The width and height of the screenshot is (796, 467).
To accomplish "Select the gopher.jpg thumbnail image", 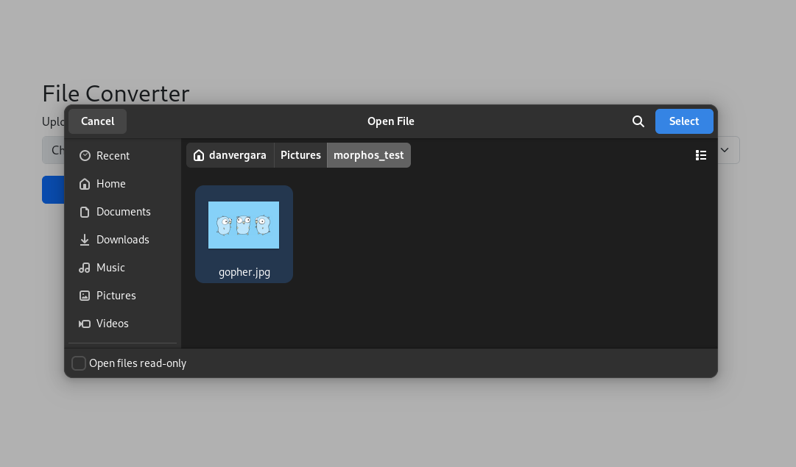I will click(244, 225).
